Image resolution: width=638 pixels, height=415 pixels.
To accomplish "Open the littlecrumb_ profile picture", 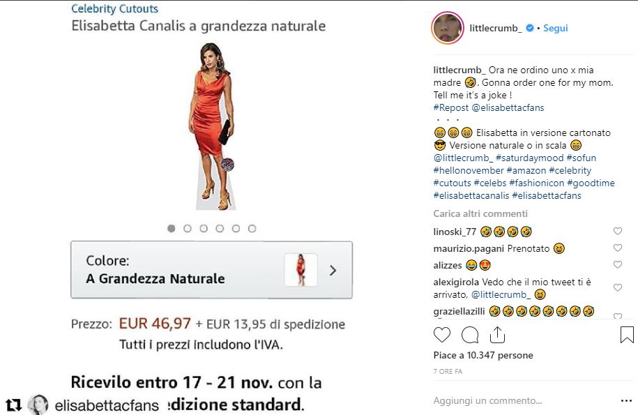I will tap(448, 28).
